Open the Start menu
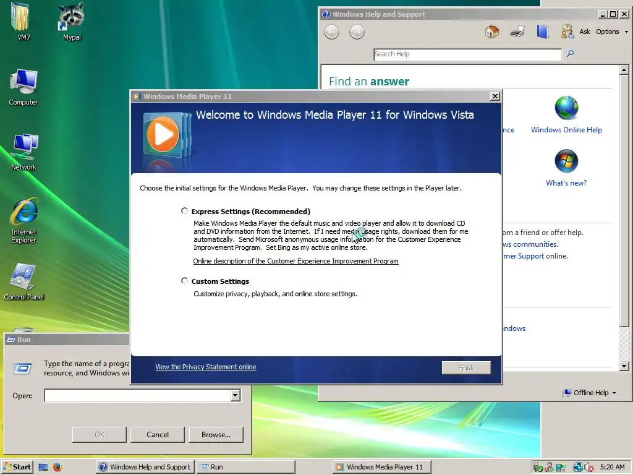Viewport: 633px width, 475px height. point(17,467)
